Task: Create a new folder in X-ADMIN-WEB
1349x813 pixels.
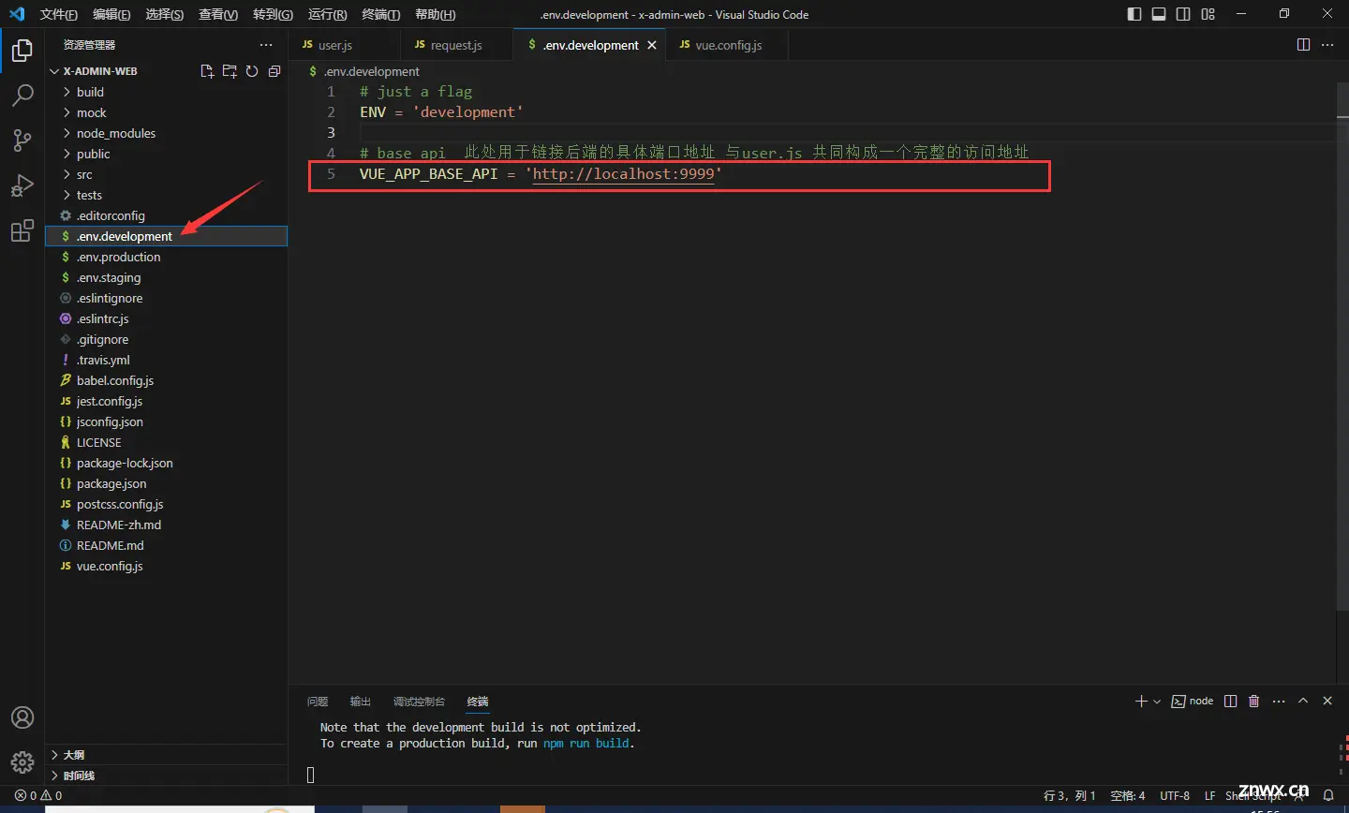Action: tap(230, 71)
